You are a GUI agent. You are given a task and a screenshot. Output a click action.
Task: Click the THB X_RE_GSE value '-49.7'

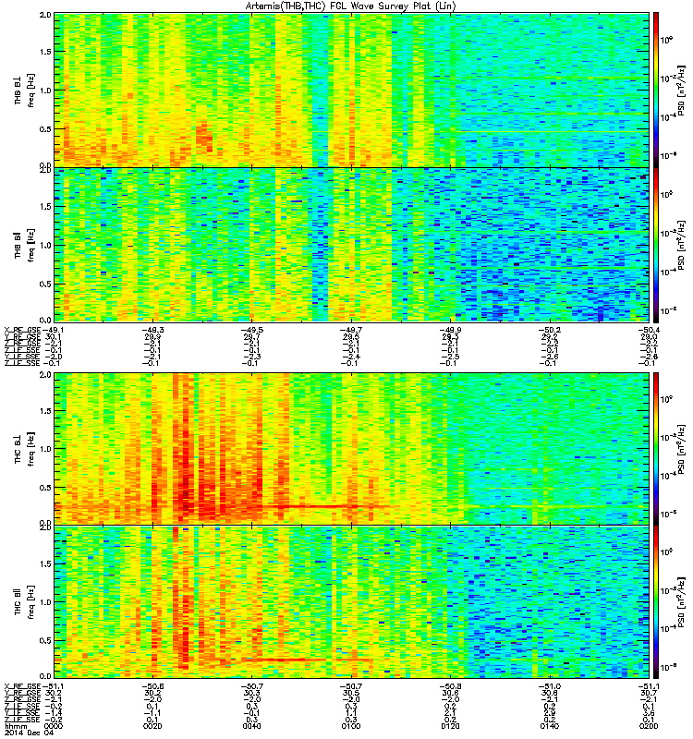352,330
